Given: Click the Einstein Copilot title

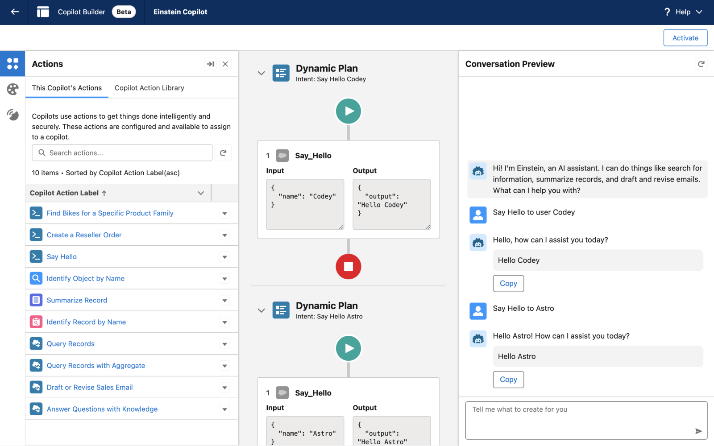Looking at the screenshot, I should (x=180, y=12).
